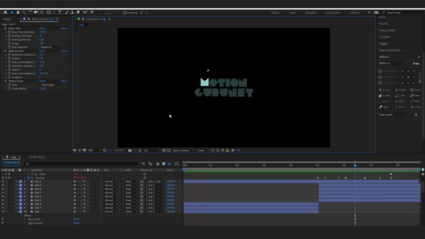Hide the Dot 9 layer eye

pos(3,185)
